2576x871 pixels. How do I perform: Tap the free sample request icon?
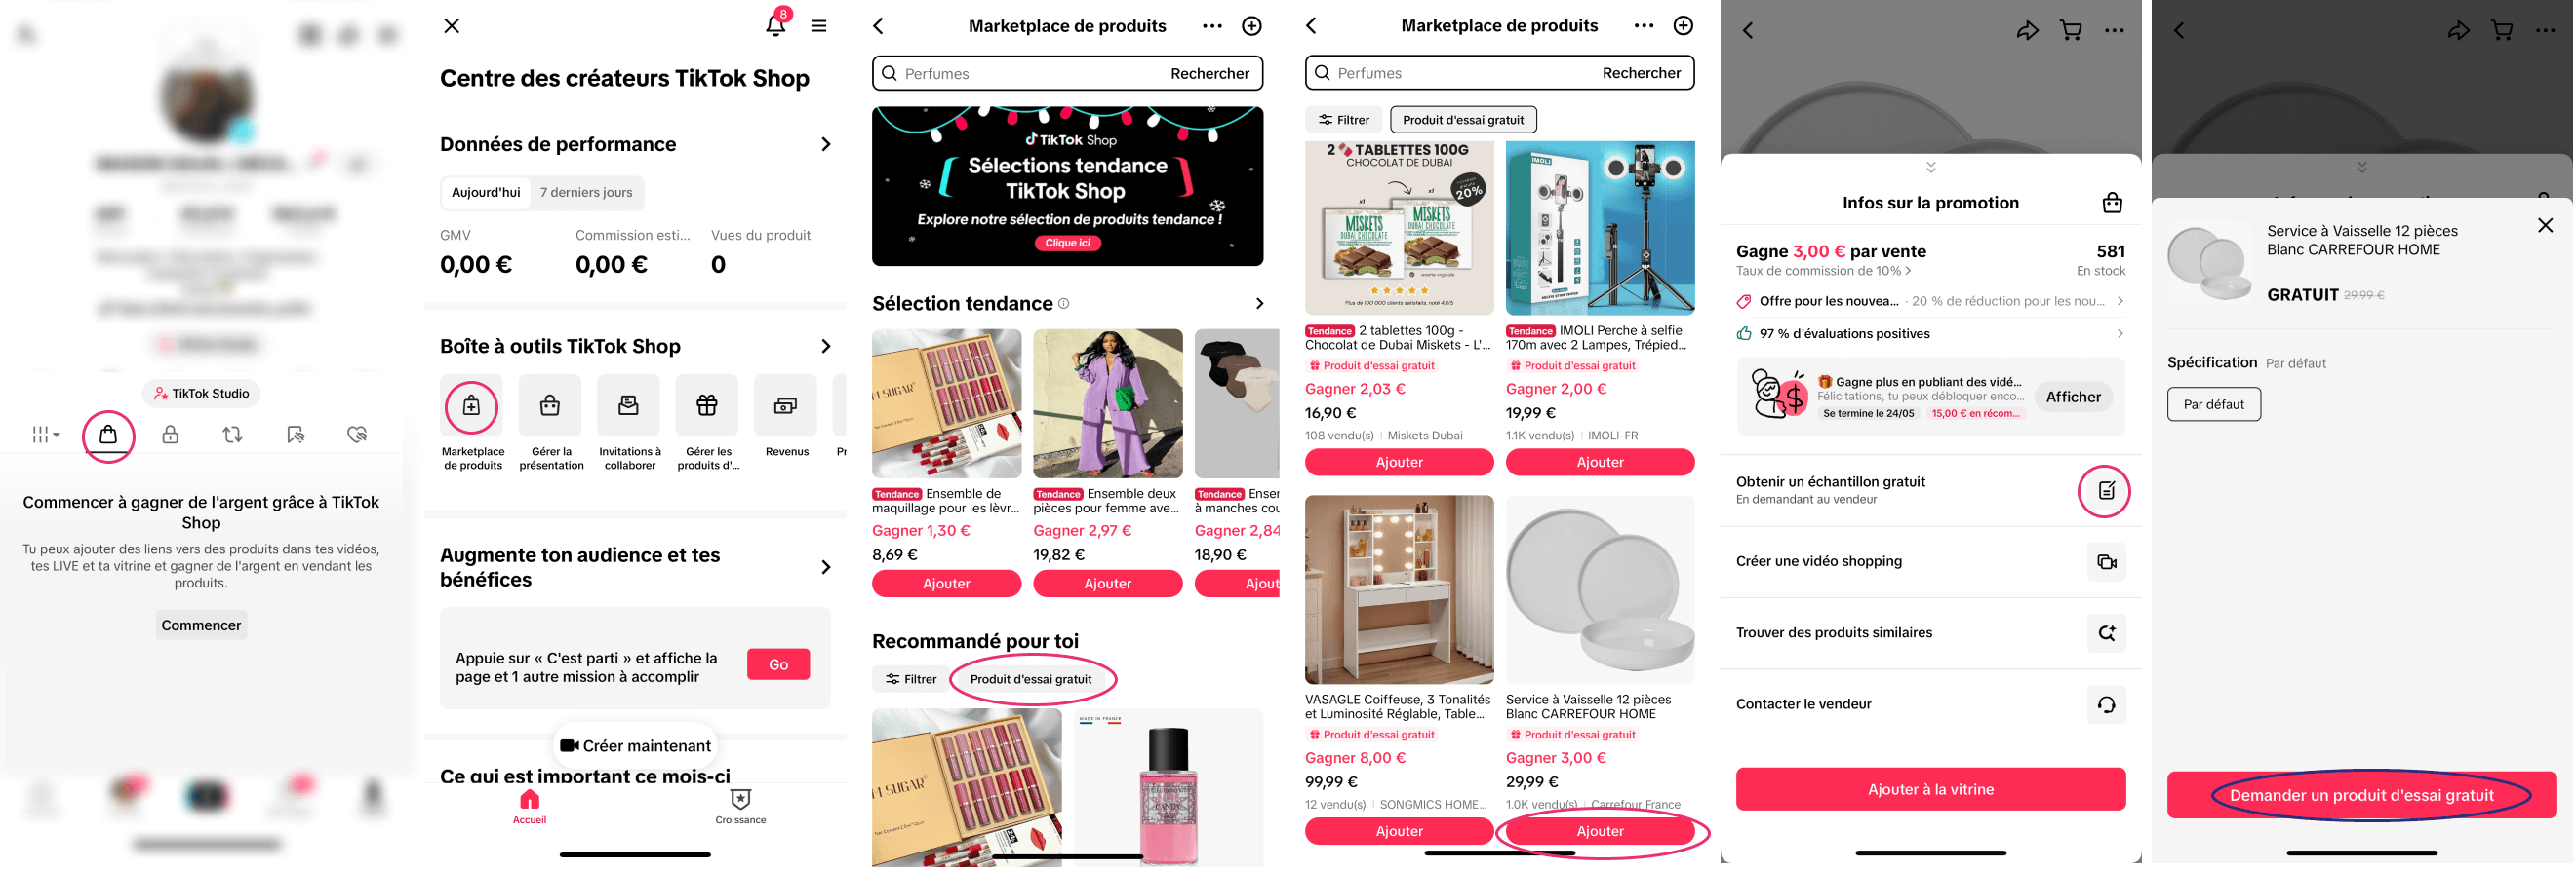(x=2105, y=490)
